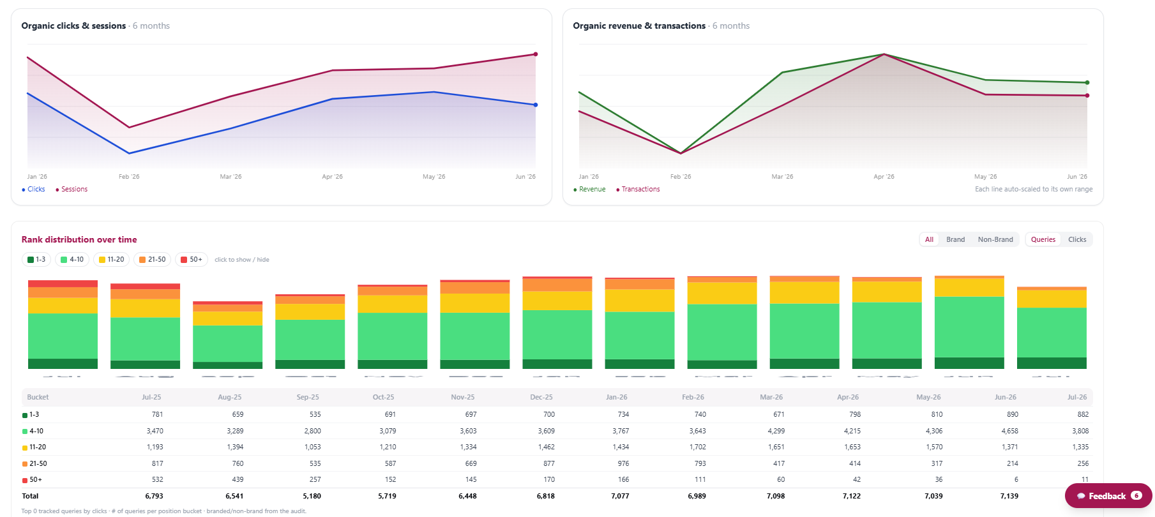Click the Jul-26 column header

pos(1077,397)
